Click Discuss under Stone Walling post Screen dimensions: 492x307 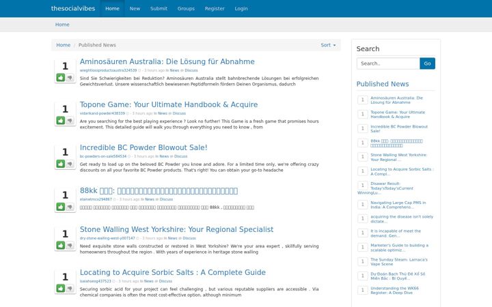[x=189, y=238]
